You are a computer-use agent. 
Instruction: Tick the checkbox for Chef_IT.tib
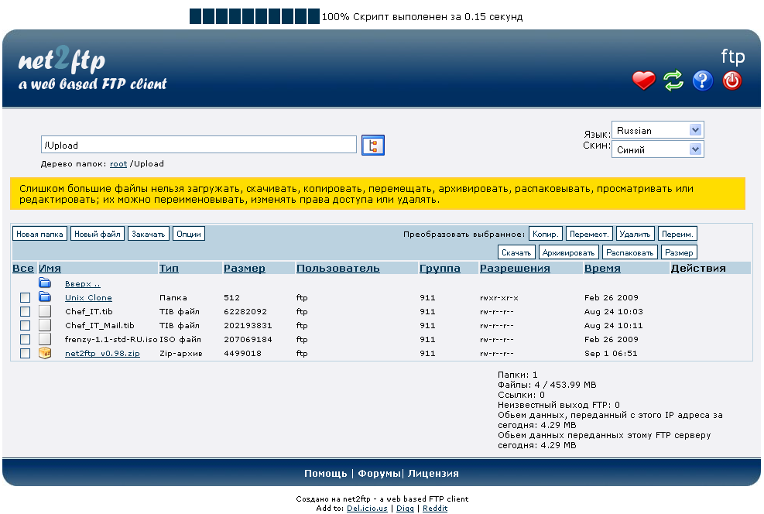(x=26, y=311)
